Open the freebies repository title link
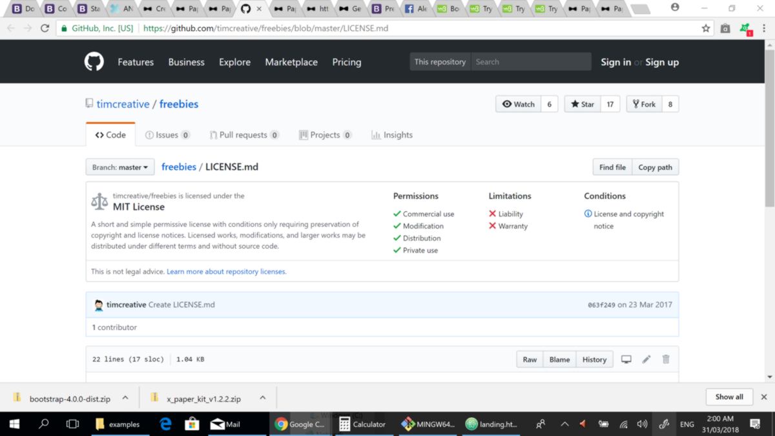 179,104
